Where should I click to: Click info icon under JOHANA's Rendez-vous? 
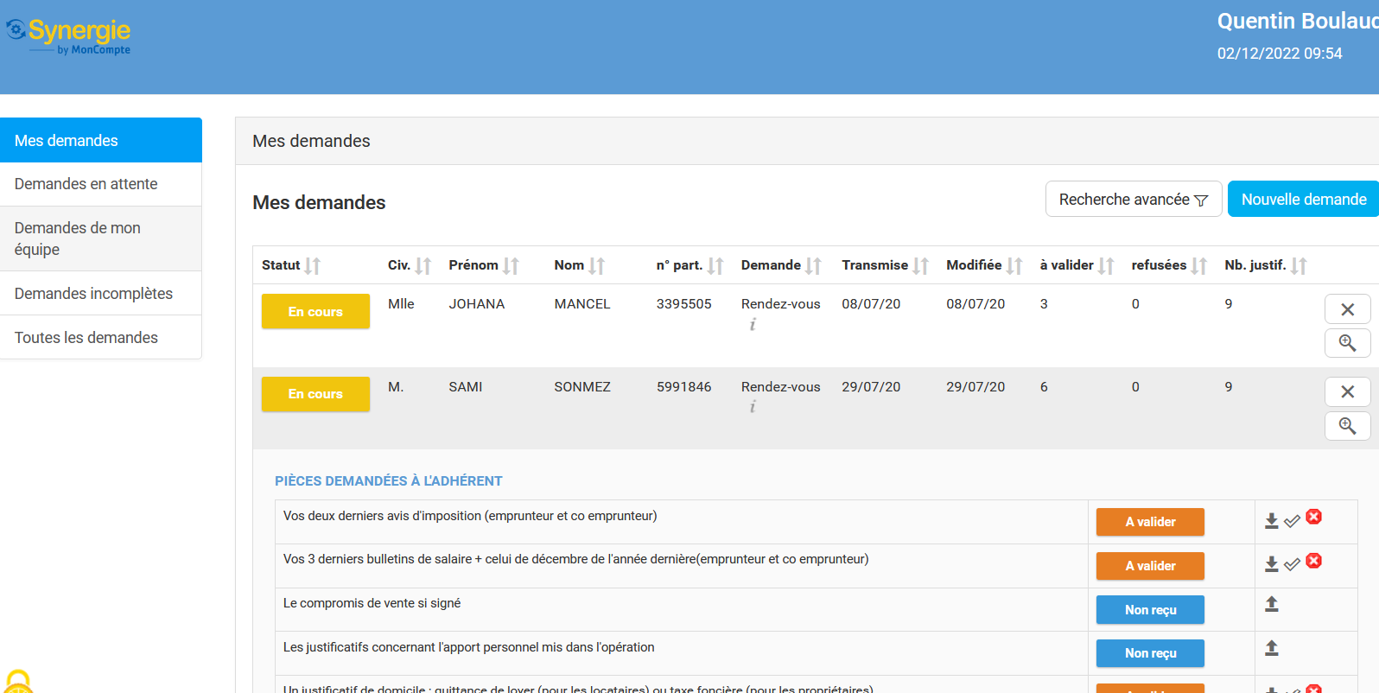click(753, 325)
